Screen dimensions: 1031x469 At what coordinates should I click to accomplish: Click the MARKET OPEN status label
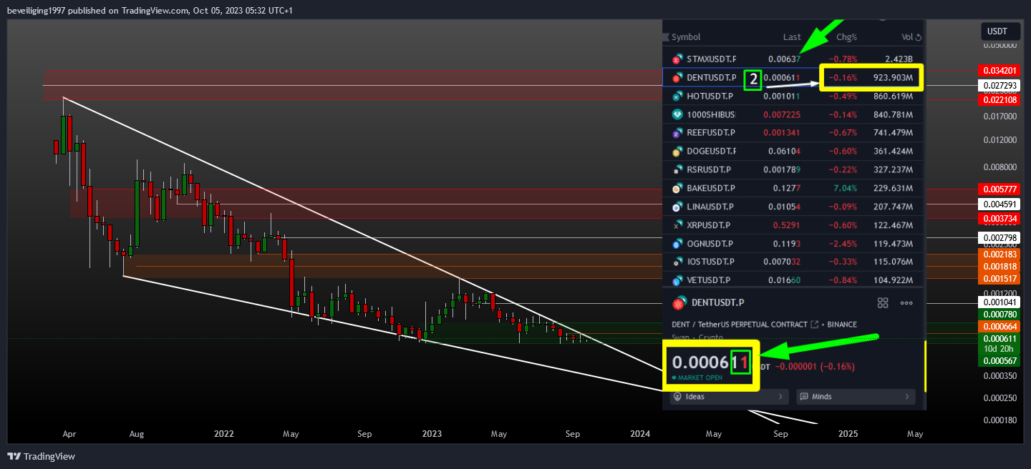(700, 377)
